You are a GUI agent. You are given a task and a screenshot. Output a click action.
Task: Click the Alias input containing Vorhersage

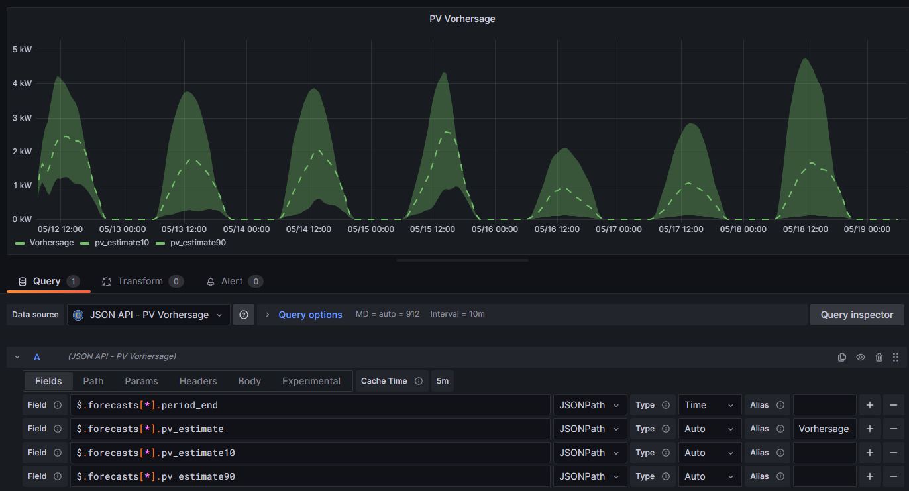(824, 429)
